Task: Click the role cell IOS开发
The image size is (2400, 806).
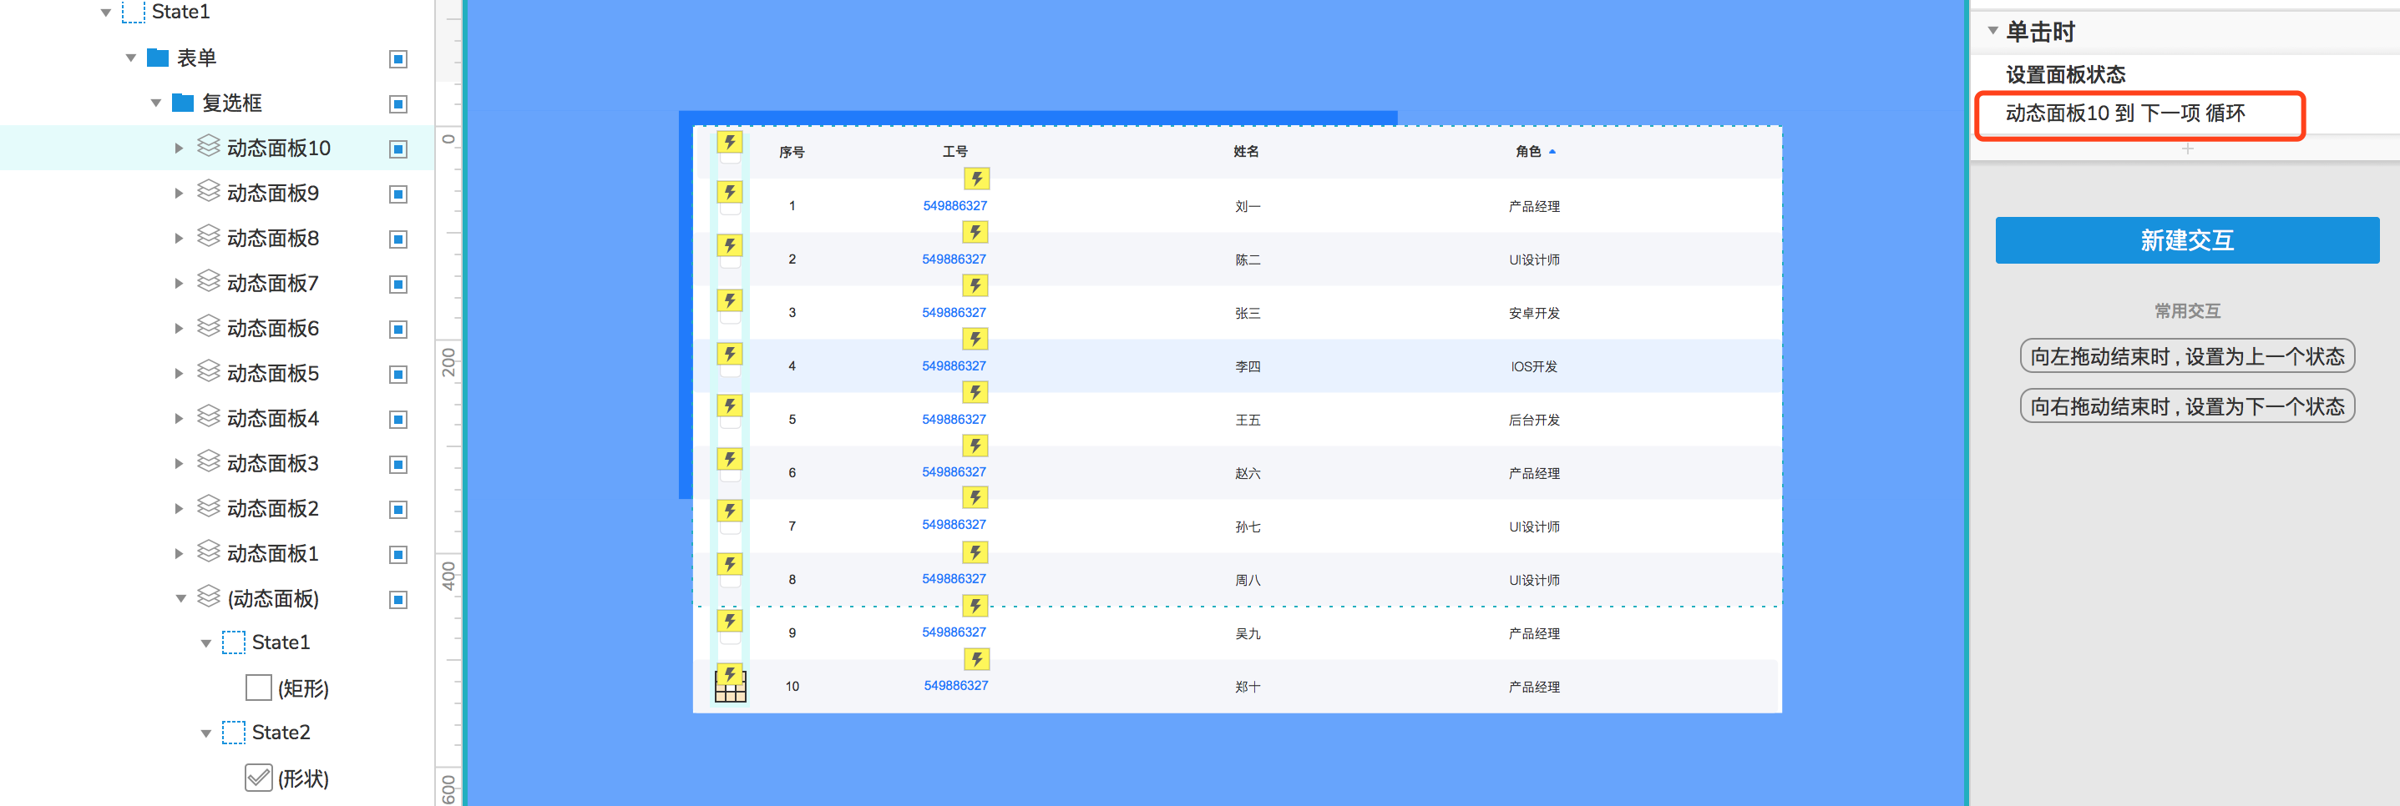Action: click(x=1533, y=366)
